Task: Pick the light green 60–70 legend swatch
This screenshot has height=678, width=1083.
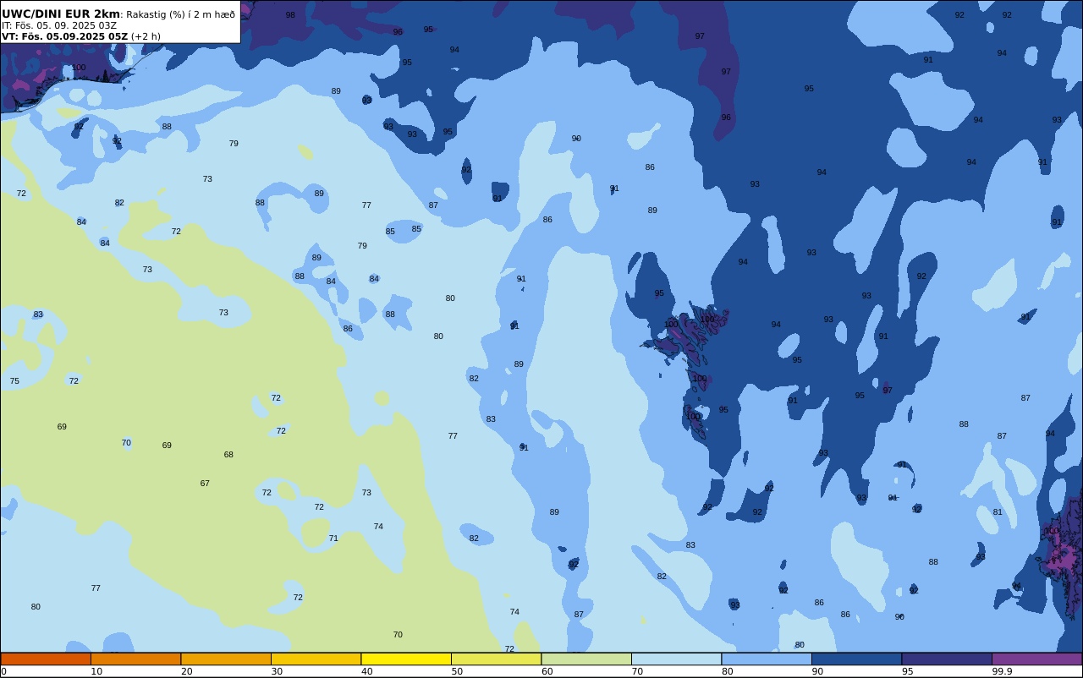Action: point(586,659)
